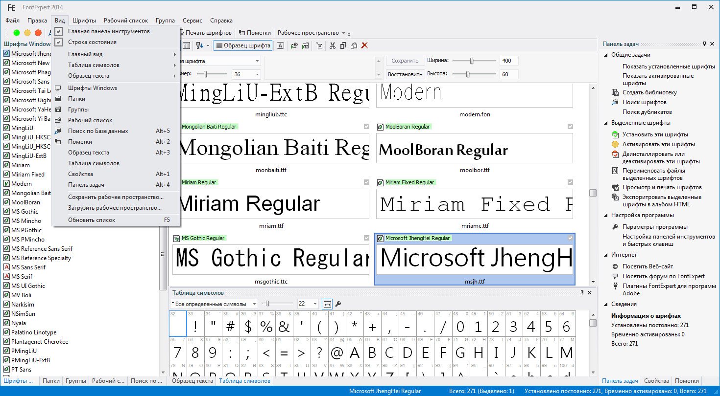Click the green circle toolbar icon
This screenshot has width=720, height=396.
coord(17,33)
